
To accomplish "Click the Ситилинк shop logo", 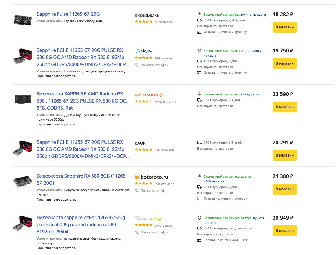I will [x=149, y=95].
